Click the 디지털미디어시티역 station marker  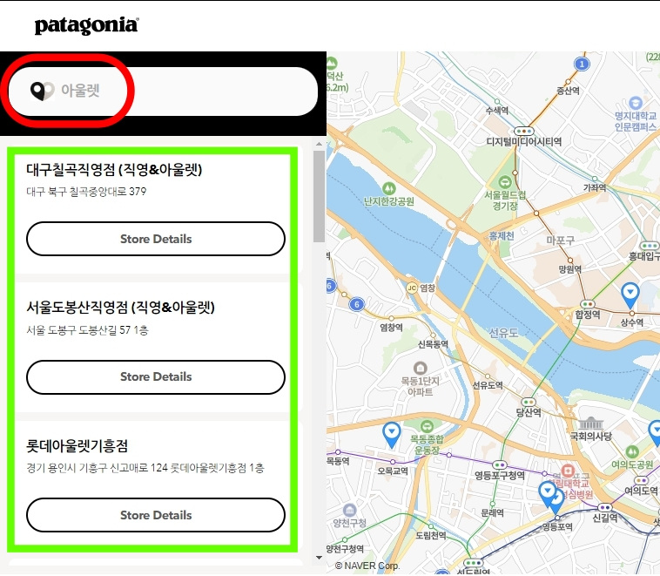(x=524, y=132)
